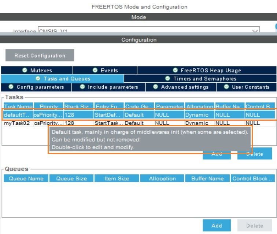
Task: Click the Reset Configuration button
Action: point(40,55)
